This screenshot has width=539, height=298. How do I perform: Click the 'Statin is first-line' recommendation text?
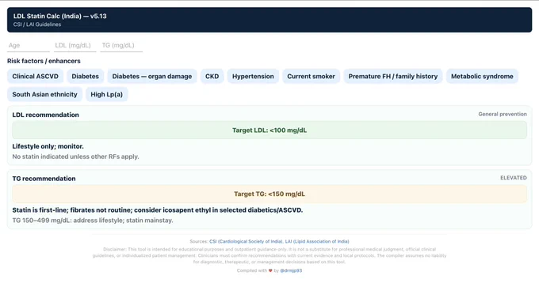pyautogui.click(x=158, y=210)
